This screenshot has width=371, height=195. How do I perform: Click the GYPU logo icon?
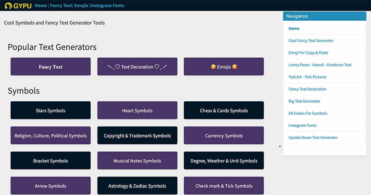point(9,6)
